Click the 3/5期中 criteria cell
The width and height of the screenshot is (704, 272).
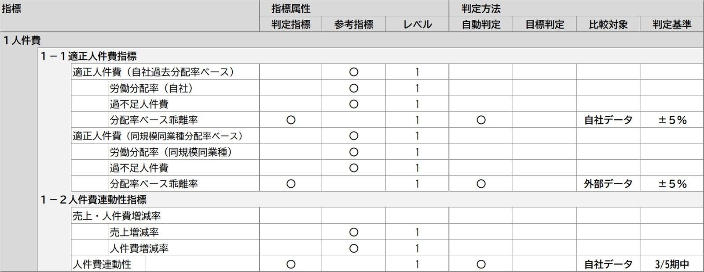672,265
